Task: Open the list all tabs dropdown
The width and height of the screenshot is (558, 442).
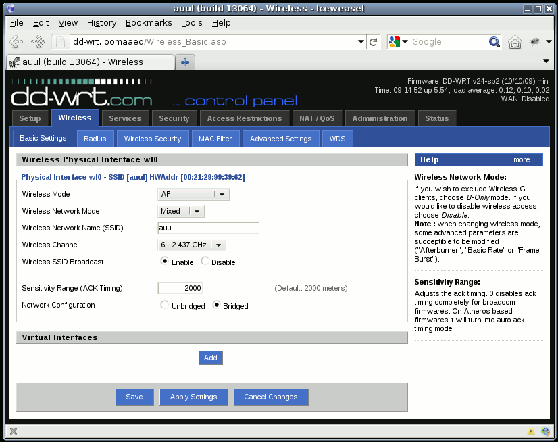Action: [547, 62]
